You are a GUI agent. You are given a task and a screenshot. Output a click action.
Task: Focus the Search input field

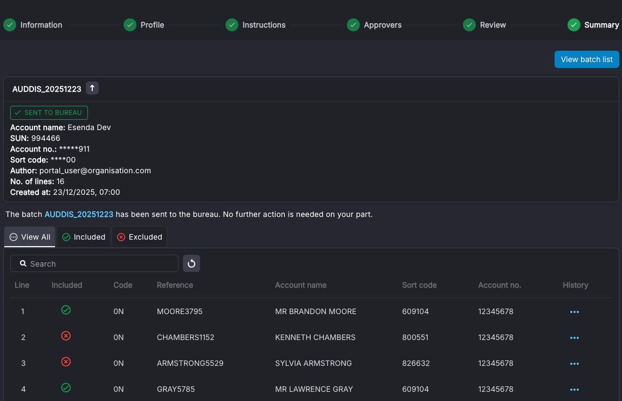[x=94, y=263]
